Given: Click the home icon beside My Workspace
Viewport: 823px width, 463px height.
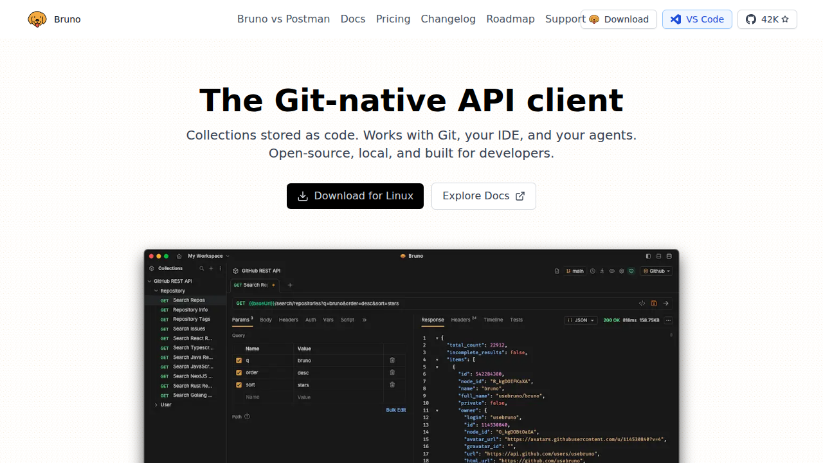Looking at the screenshot, I should 179,256.
